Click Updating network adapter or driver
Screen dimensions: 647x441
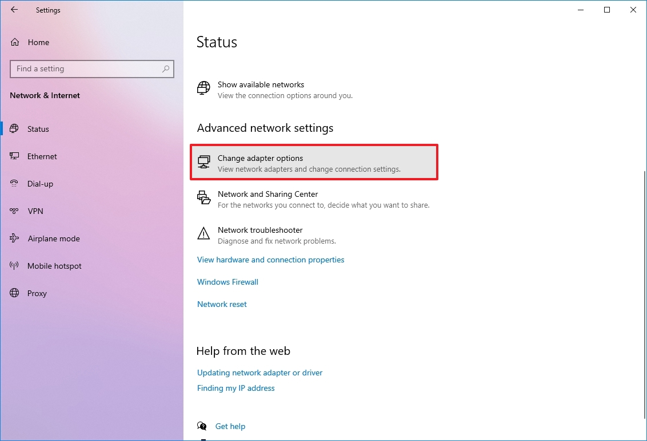coord(259,373)
